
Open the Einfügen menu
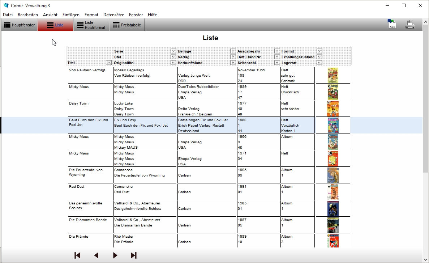71,15
